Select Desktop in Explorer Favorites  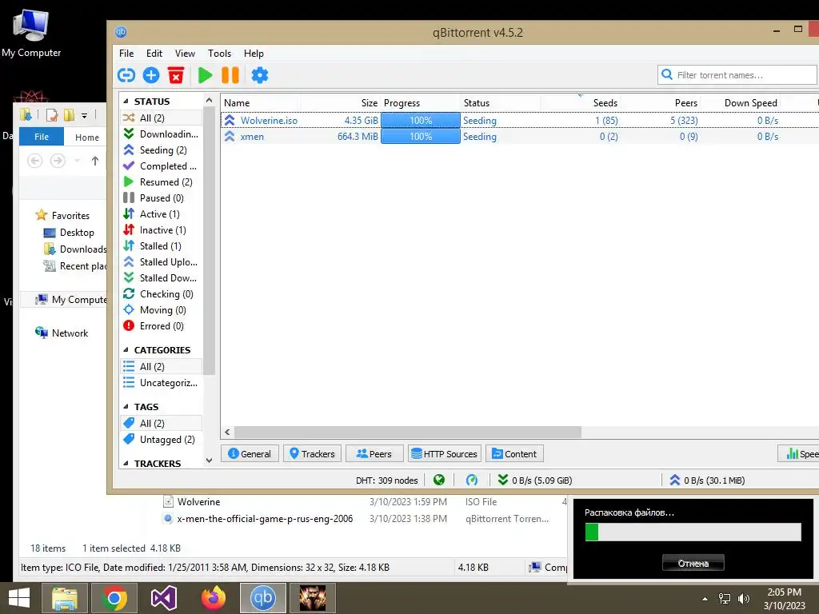77,233
